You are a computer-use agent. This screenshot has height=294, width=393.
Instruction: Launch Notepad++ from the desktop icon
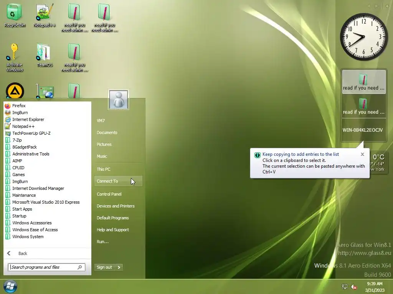(x=45, y=15)
